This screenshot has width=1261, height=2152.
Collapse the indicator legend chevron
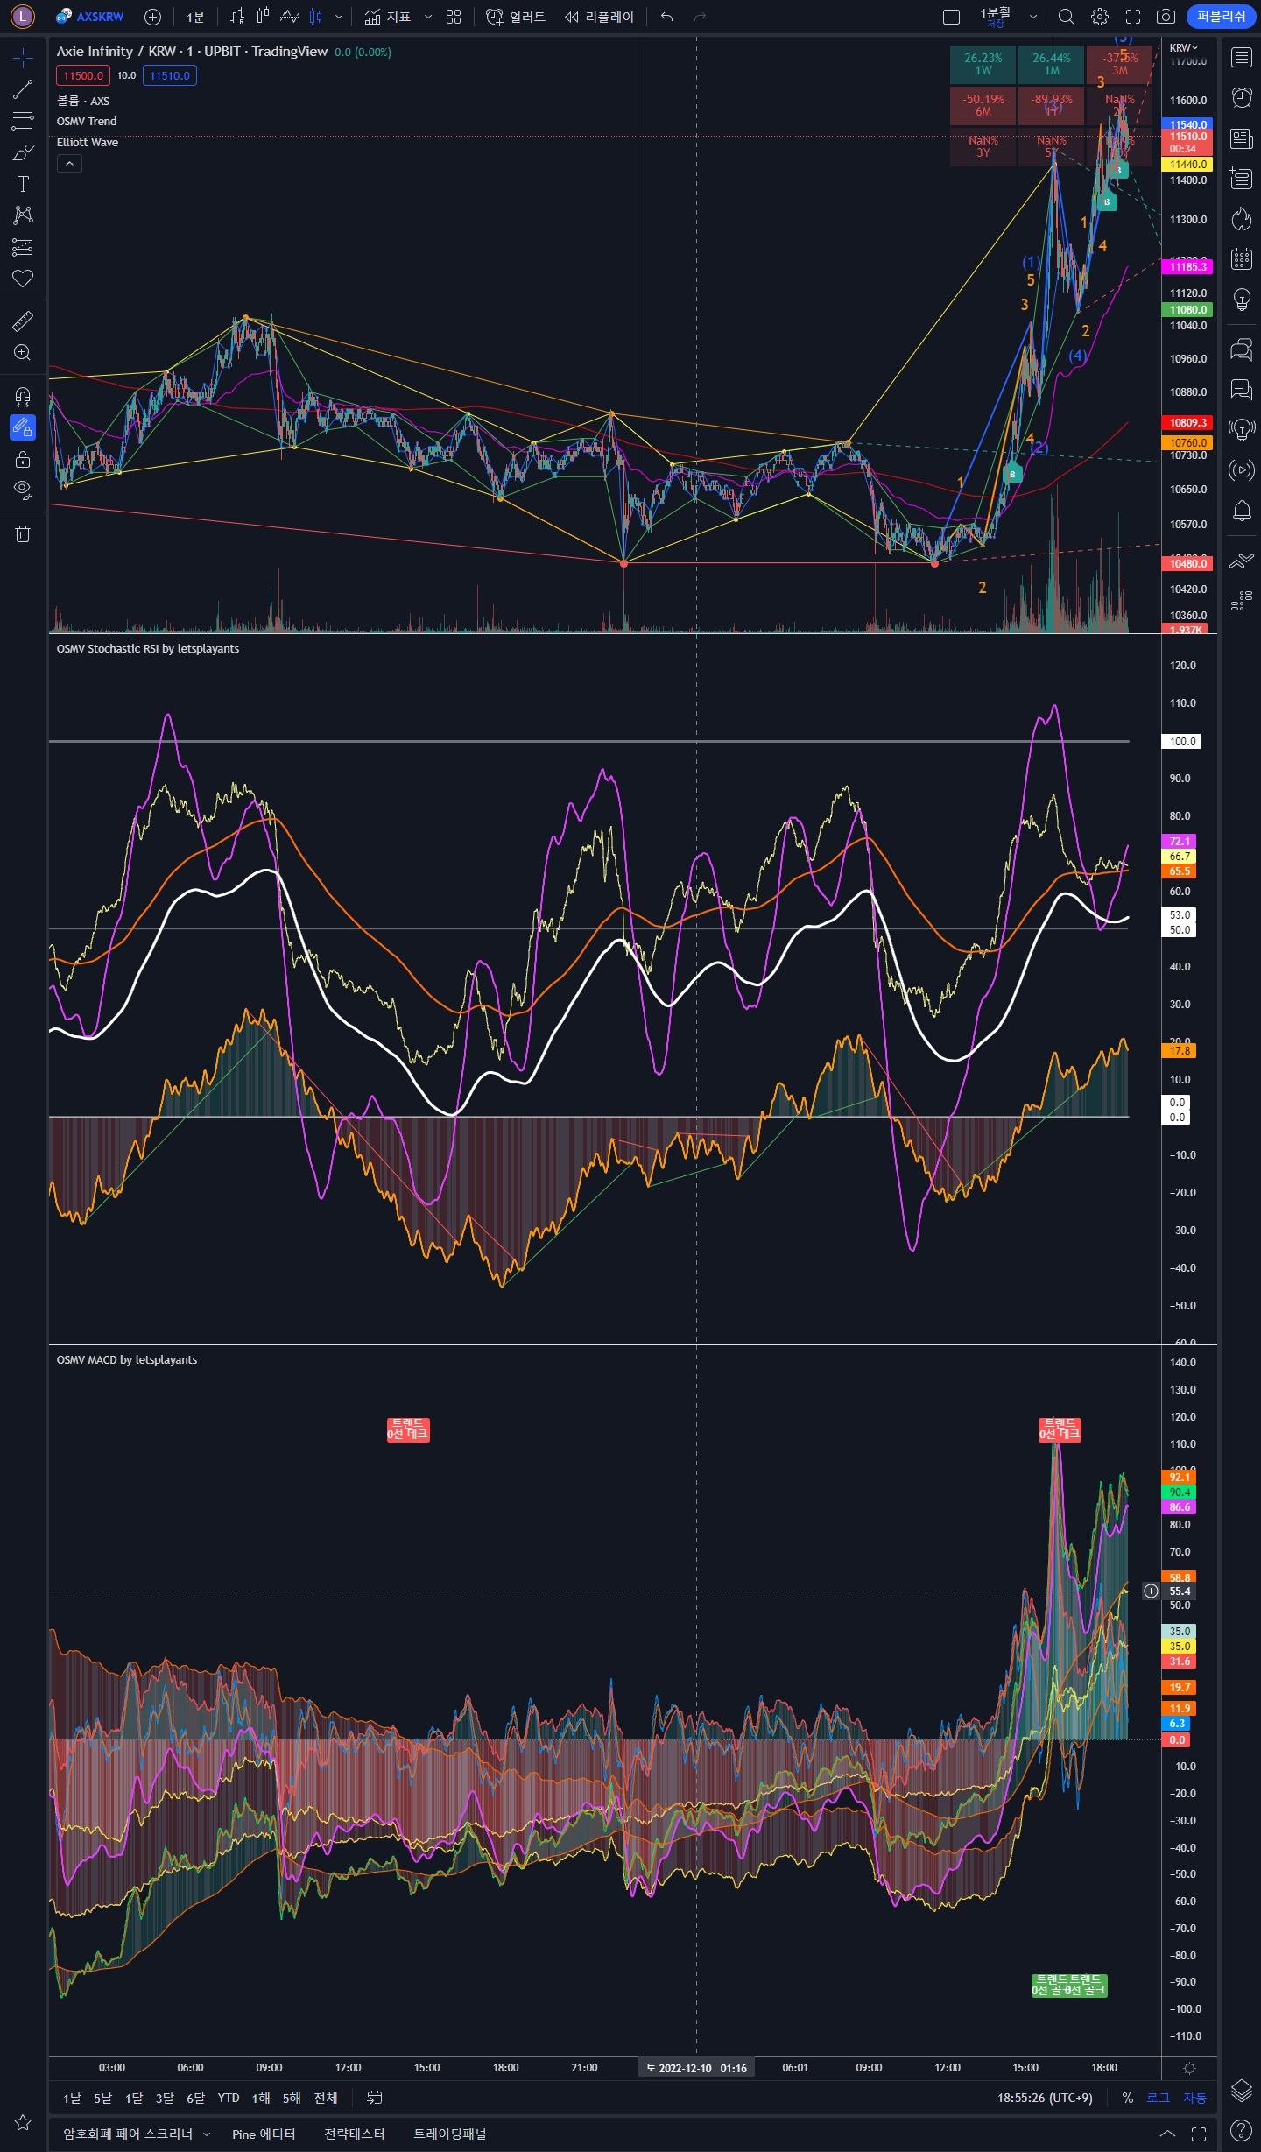pyautogui.click(x=69, y=164)
